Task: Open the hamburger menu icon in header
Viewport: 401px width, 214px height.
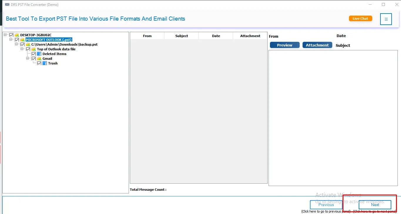Action: [x=386, y=19]
